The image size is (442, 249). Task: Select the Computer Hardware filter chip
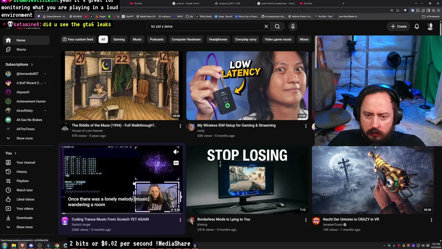(186, 39)
